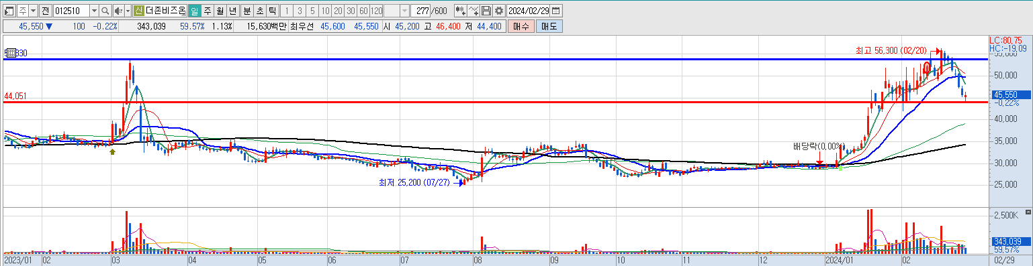Open stock search magnifier icon
This screenshot has width=1033, height=266.
pyautogui.click(x=105, y=11)
